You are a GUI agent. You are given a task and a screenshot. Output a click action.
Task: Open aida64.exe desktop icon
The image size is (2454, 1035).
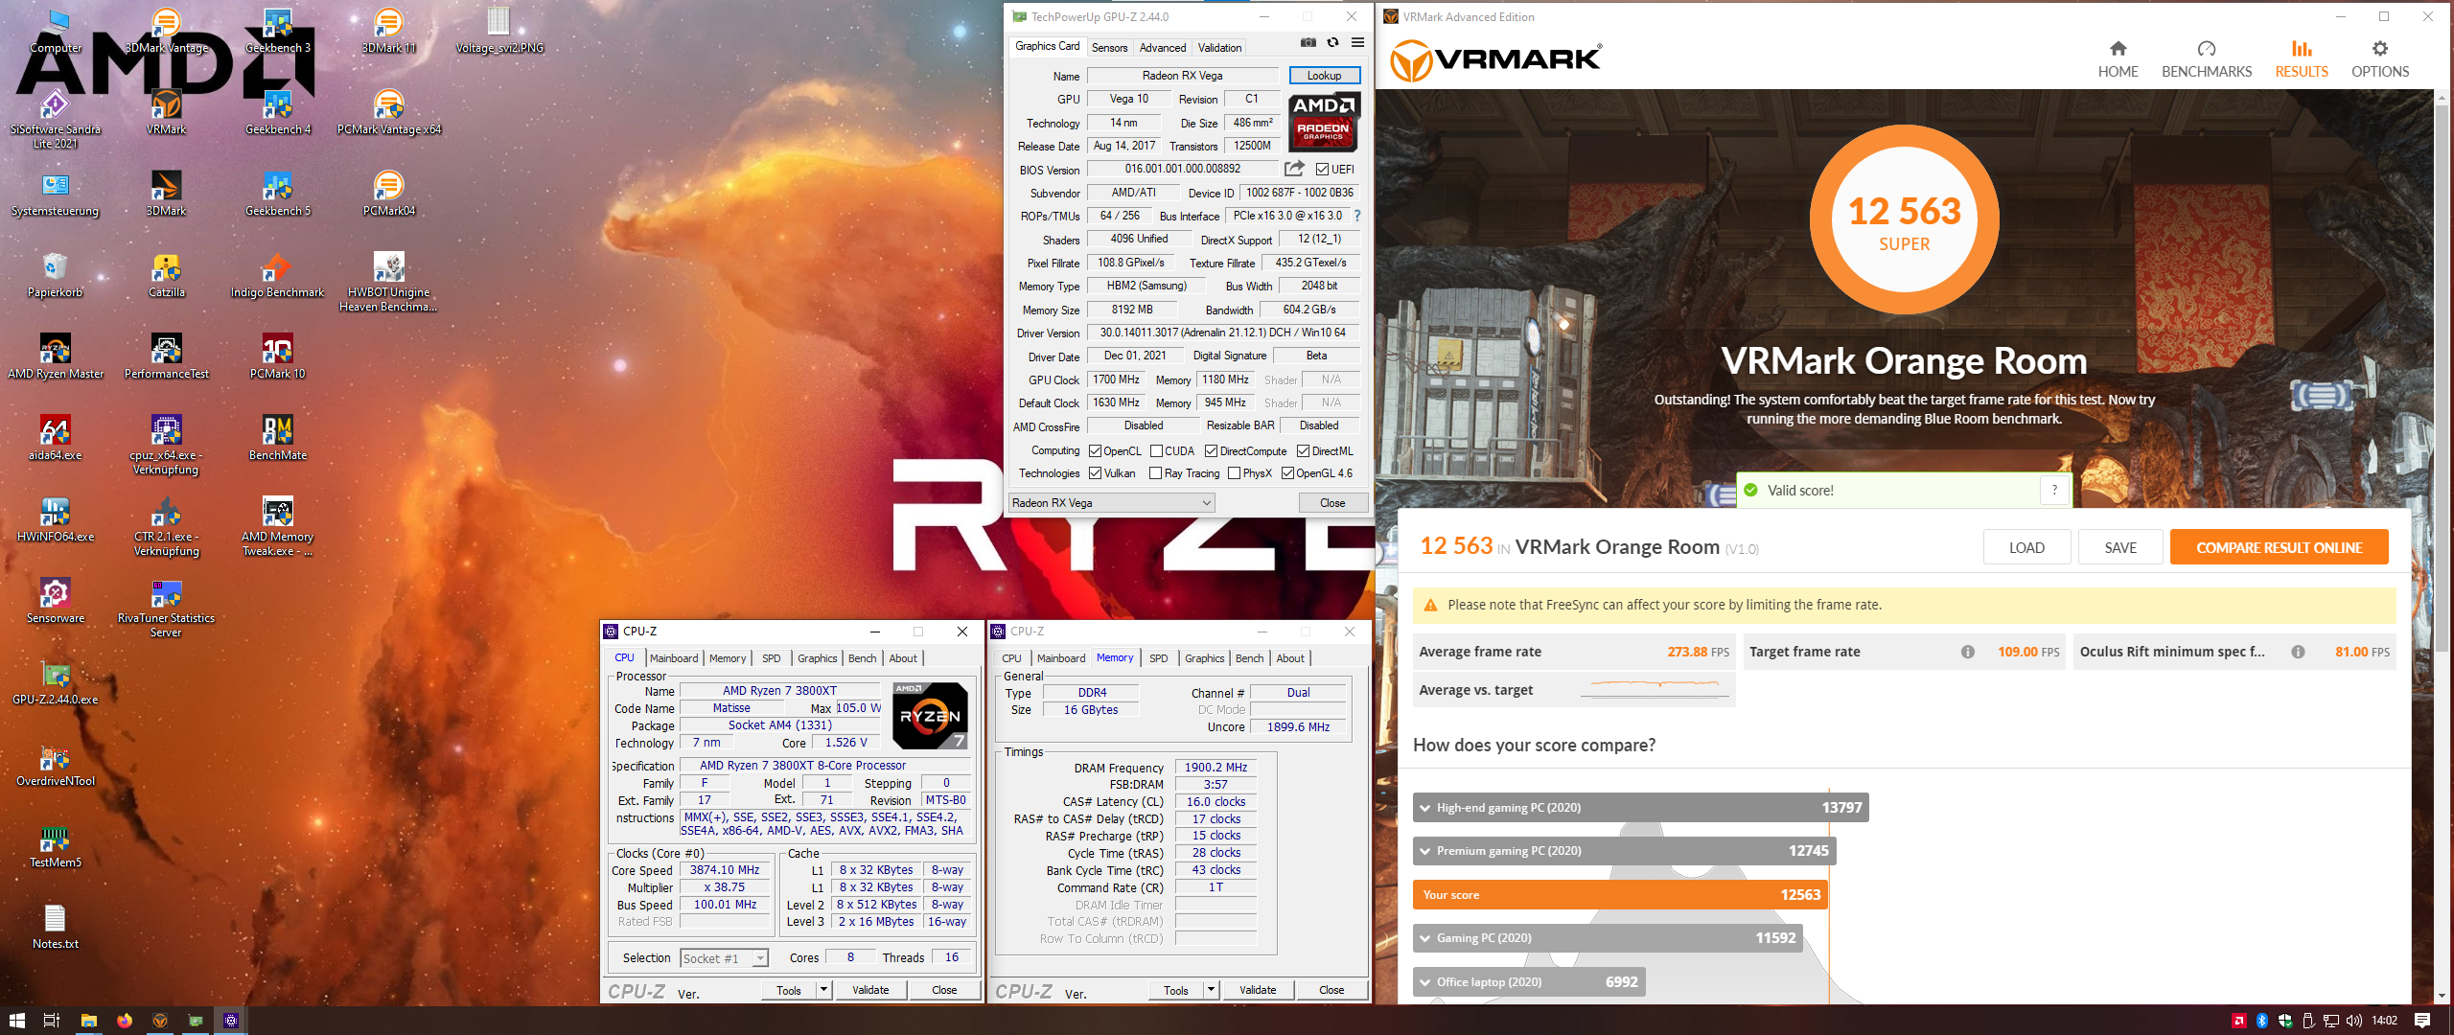[x=56, y=437]
